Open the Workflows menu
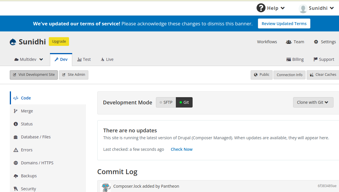 point(267,42)
